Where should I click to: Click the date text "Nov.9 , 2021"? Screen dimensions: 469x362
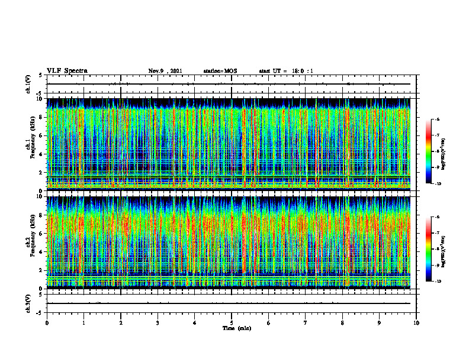[x=165, y=71]
